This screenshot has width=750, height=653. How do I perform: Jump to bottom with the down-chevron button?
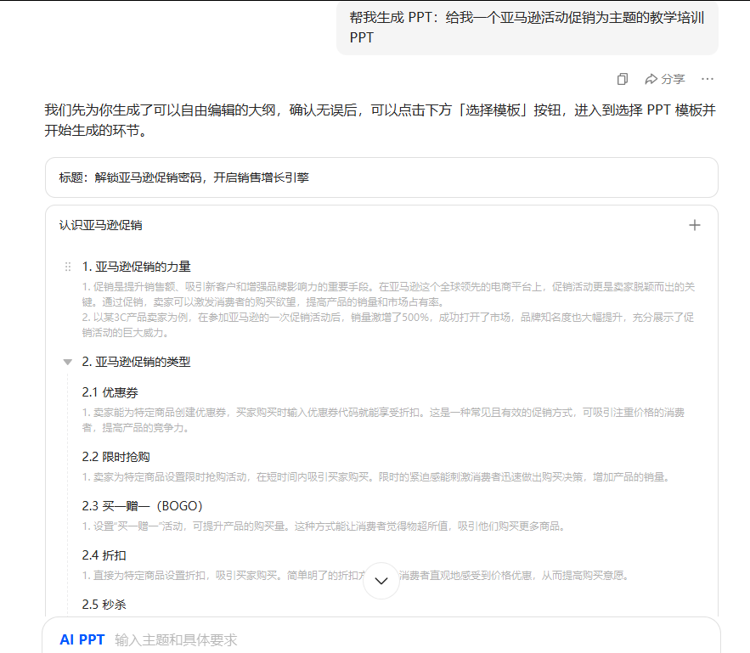[x=381, y=581]
